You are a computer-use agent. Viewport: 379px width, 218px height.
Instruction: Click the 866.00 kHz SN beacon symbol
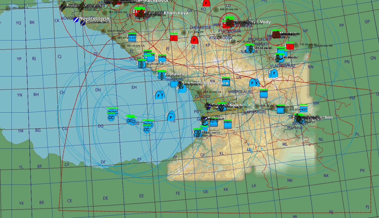[215, 10]
